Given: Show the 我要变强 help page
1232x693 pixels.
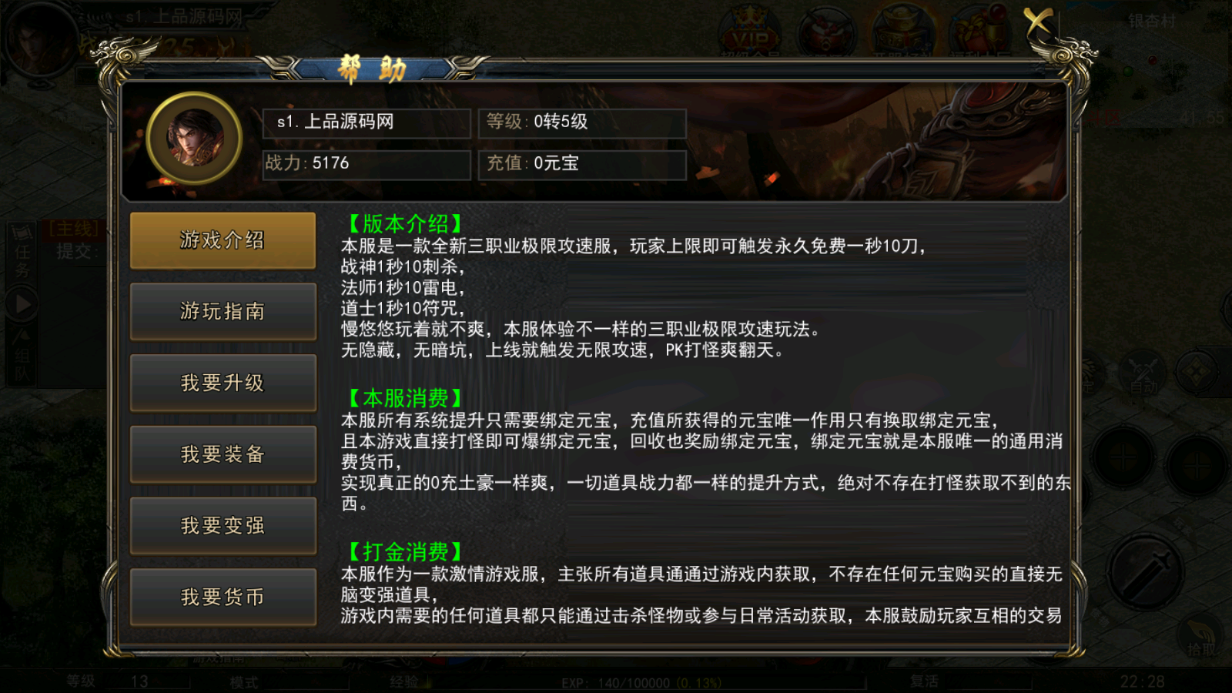Looking at the screenshot, I should [223, 526].
